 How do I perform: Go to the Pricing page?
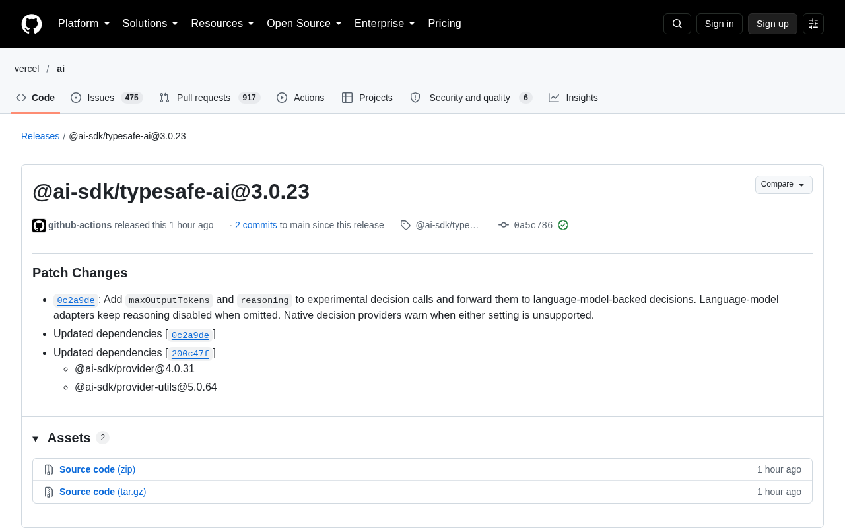click(x=444, y=24)
